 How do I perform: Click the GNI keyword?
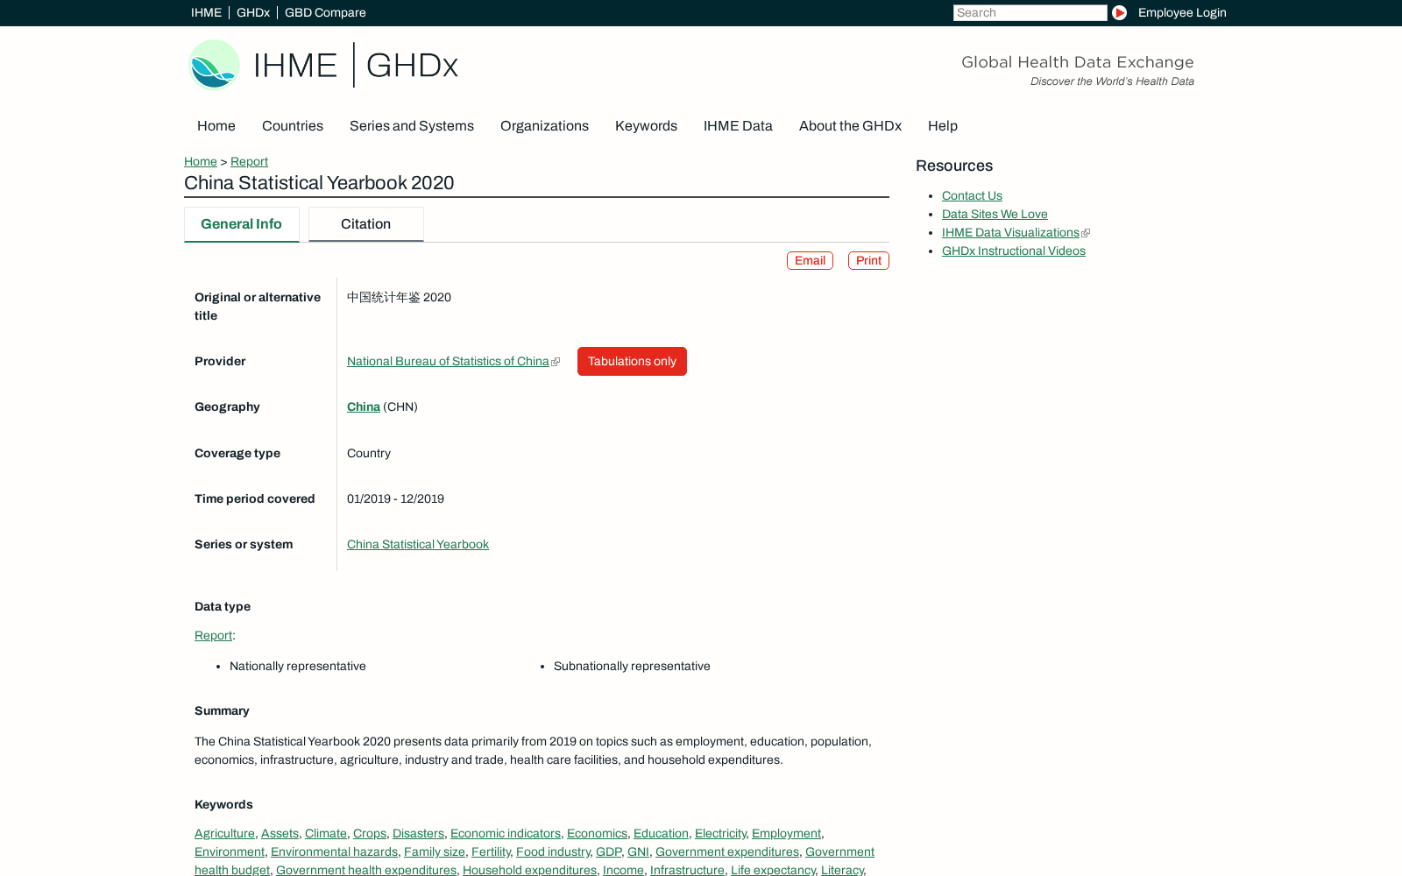click(x=638, y=852)
